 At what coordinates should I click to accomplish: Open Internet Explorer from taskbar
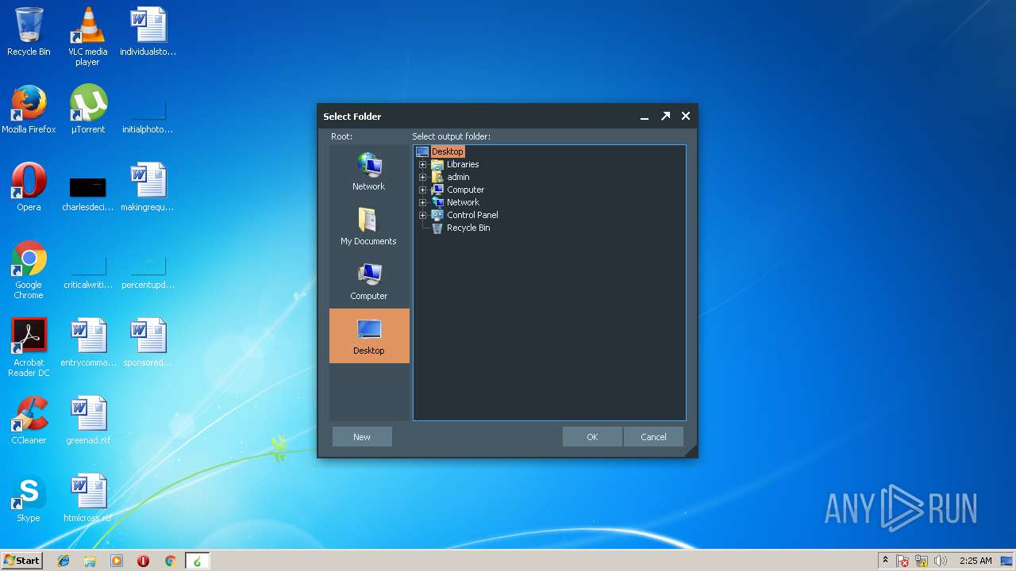pyautogui.click(x=63, y=561)
